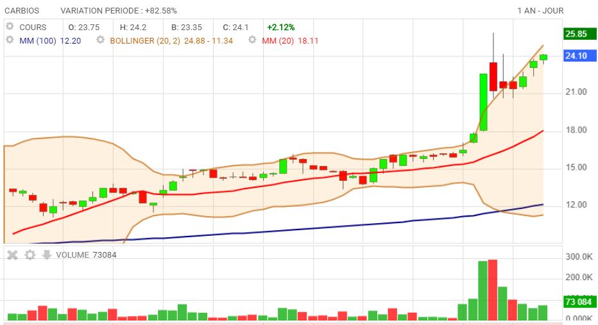
Task: Click the VOLUME 73084 label
Action: (86, 255)
